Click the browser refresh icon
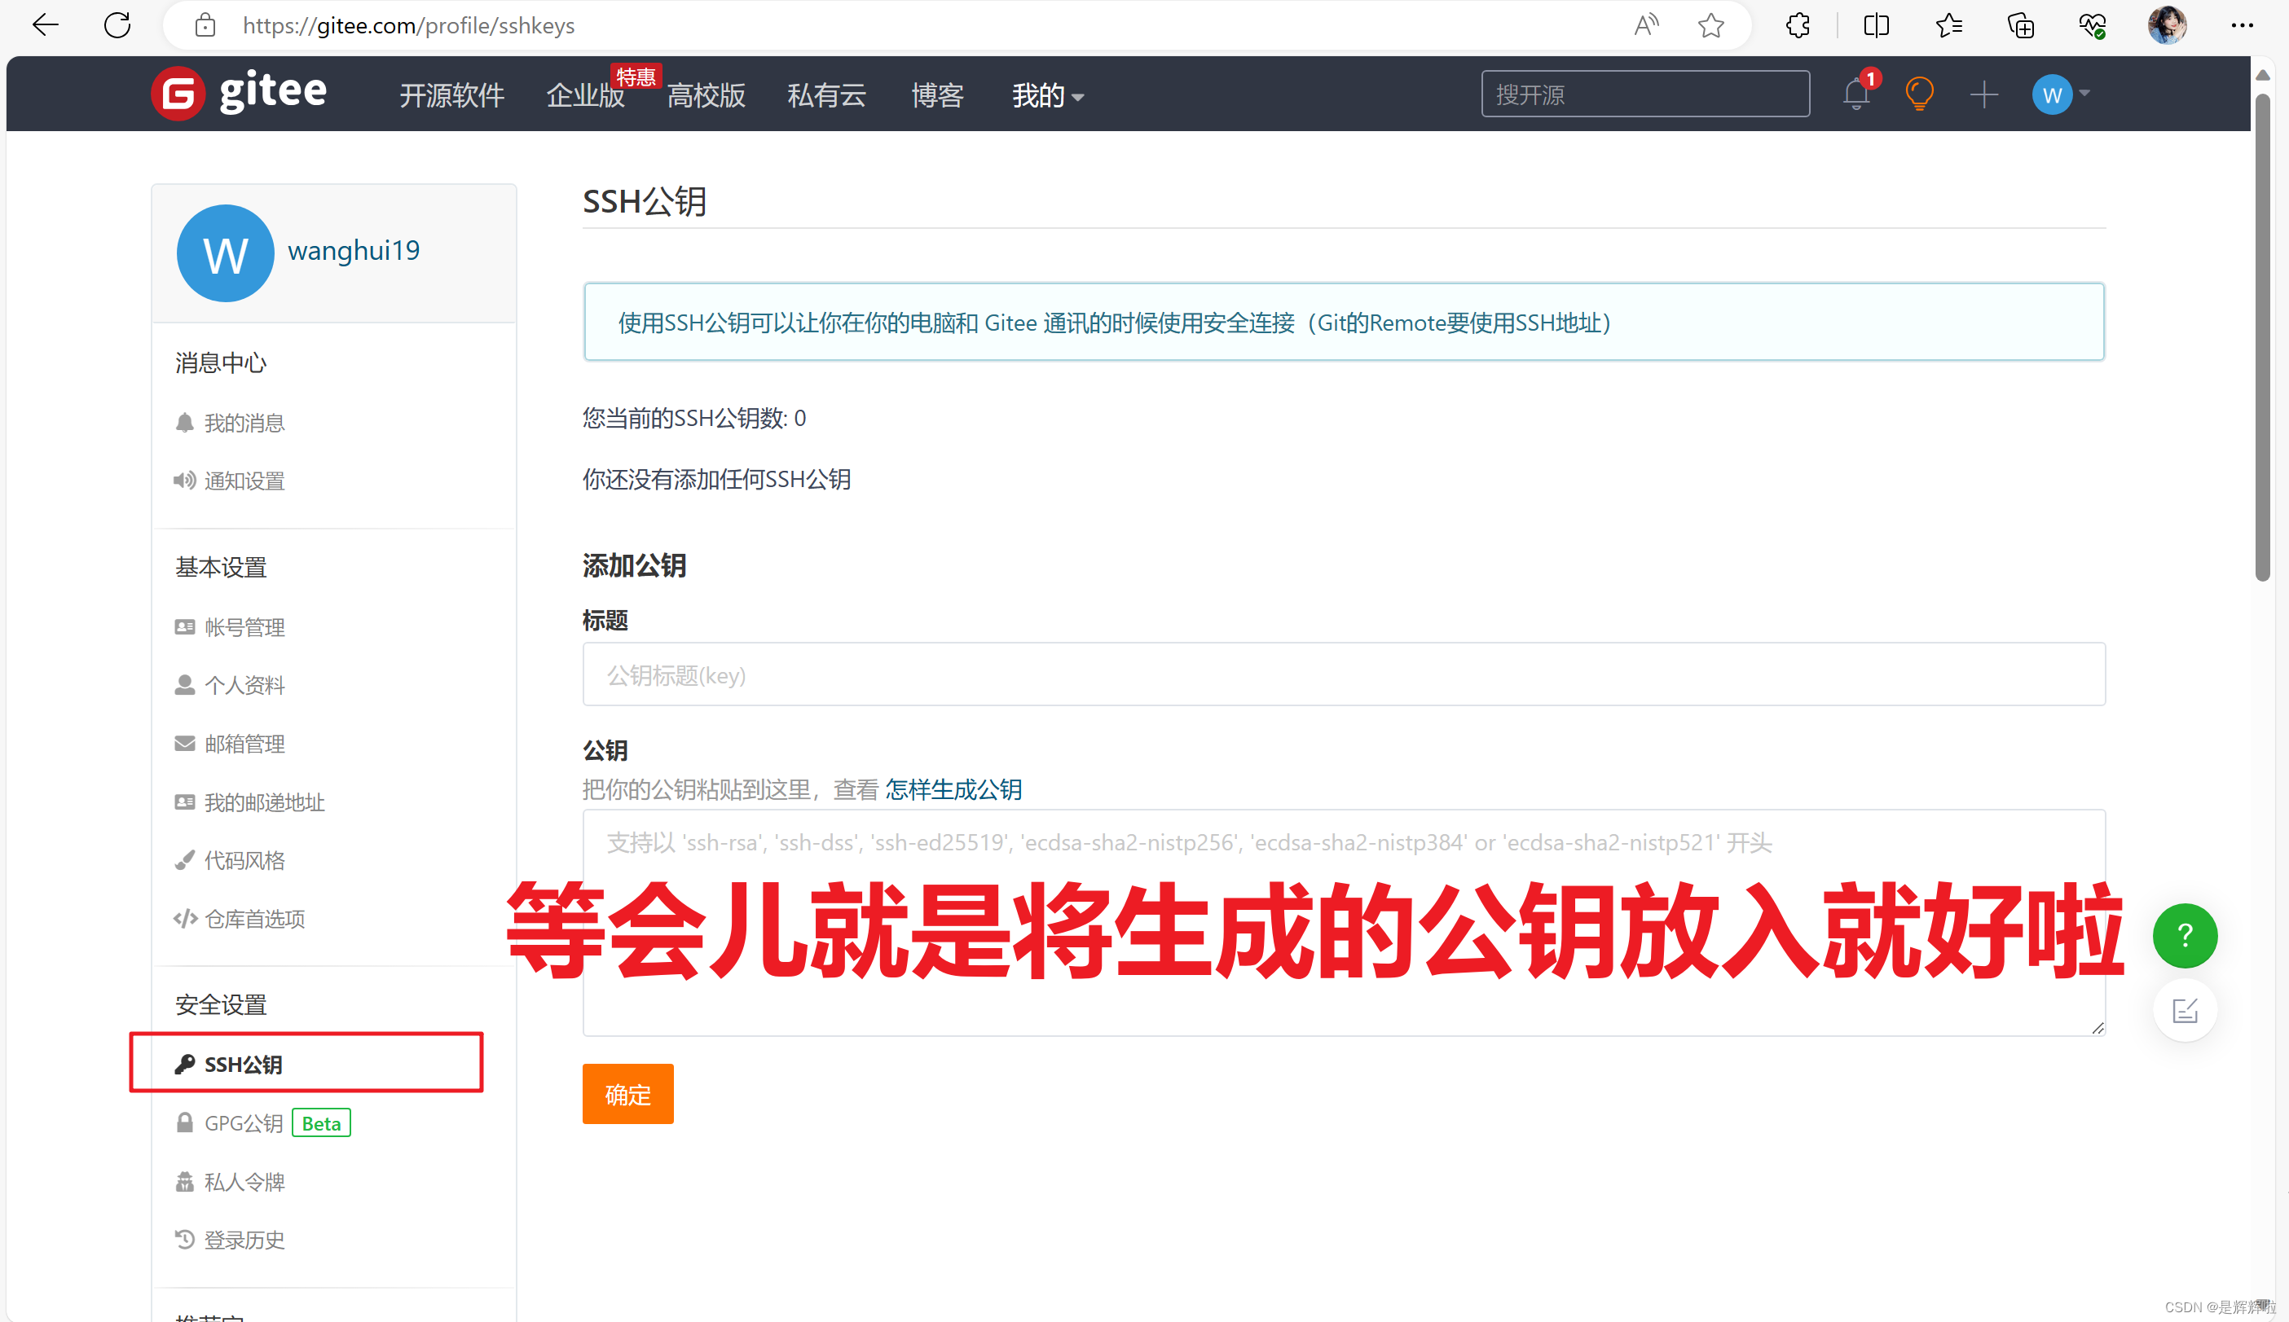 (x=117, y=25)
